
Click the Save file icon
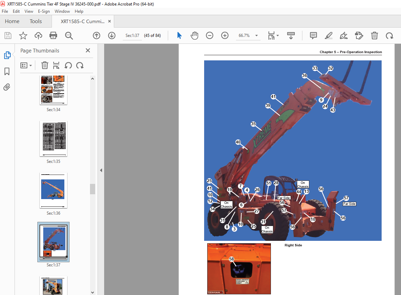pyautogui.click(x=8, y=36)
